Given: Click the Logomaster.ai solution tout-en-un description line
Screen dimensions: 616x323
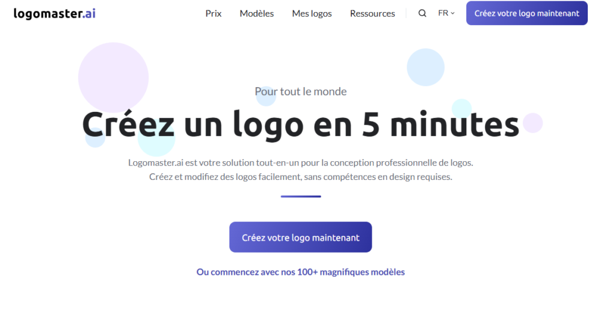Looking at the screenshot, I should [301, 162].
